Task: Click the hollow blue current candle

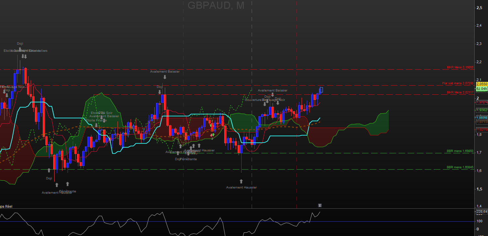Action: tap(321, 90)
